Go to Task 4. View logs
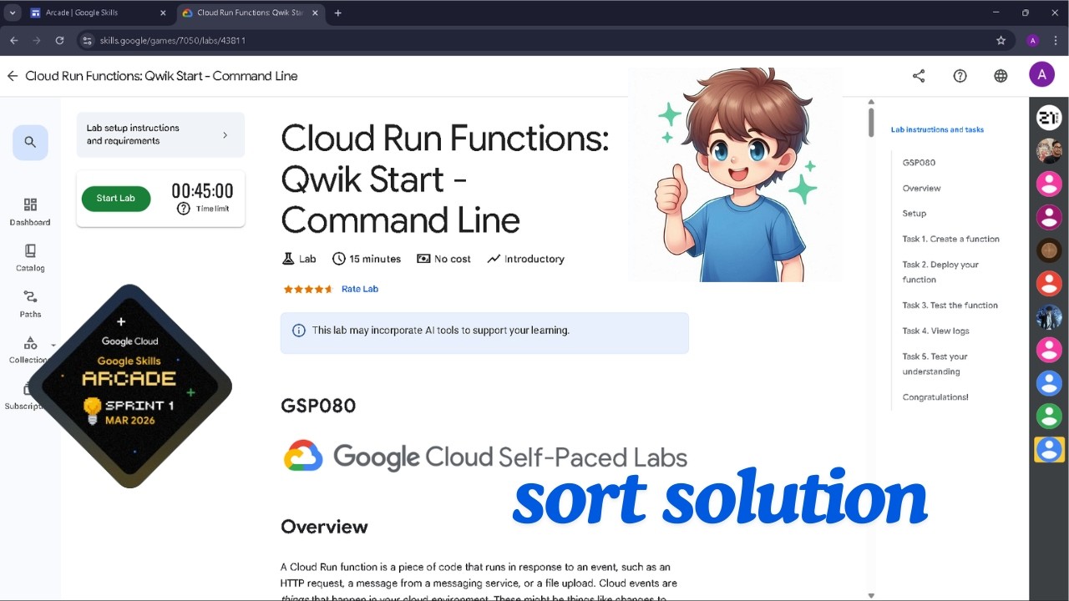1069x601 pixels. pos(935,331)
